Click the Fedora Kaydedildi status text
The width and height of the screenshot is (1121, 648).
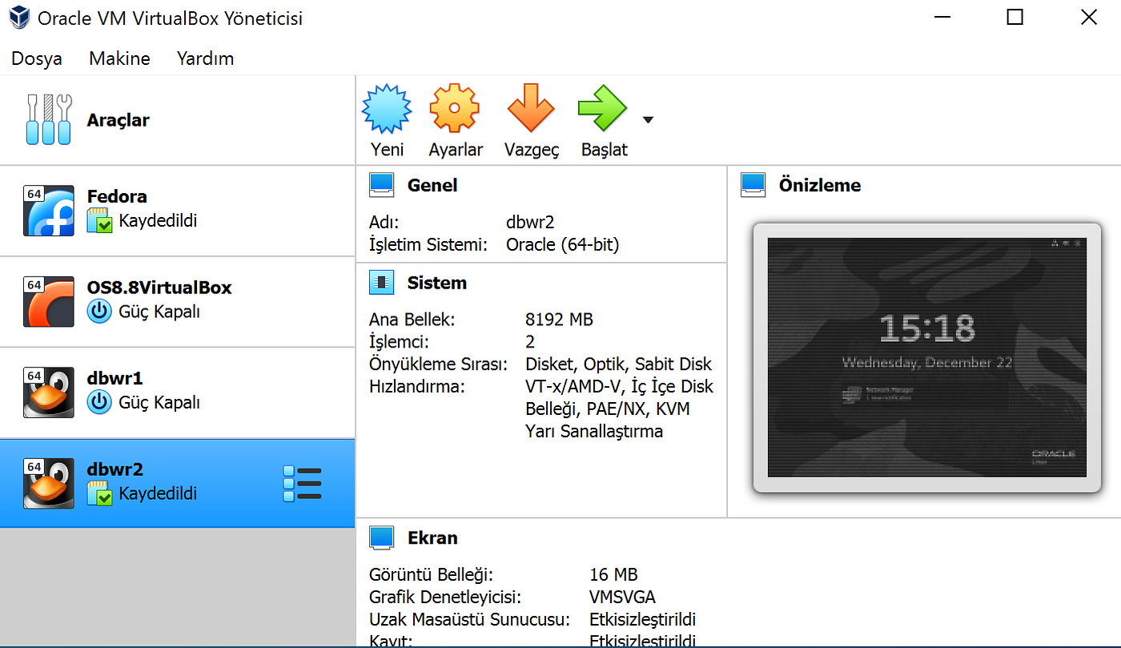(x=158, y=221)
